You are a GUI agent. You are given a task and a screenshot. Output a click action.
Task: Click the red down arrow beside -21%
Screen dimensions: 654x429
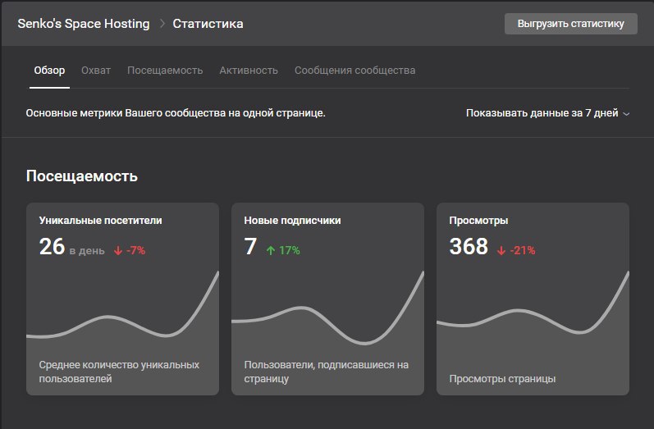pos(501,250)
